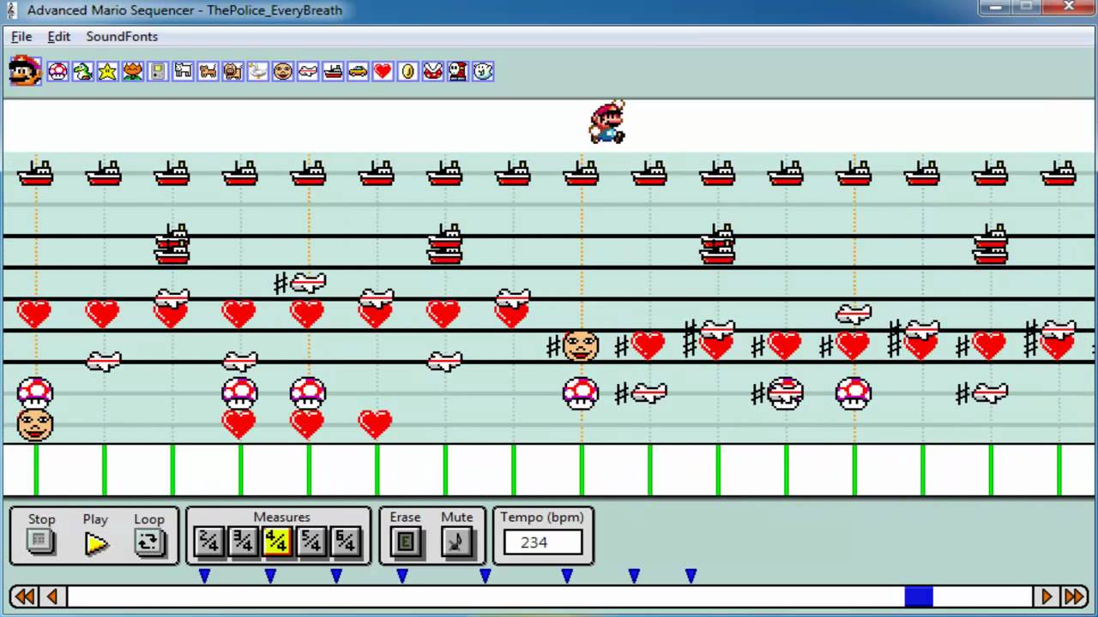The height and width of the screenshot is (617, 1098).
Task: Set measure to 3/4 time
Action: pos(244,542)
